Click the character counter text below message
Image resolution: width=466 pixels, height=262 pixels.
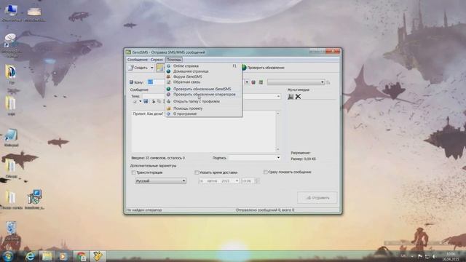coord(158,158)
